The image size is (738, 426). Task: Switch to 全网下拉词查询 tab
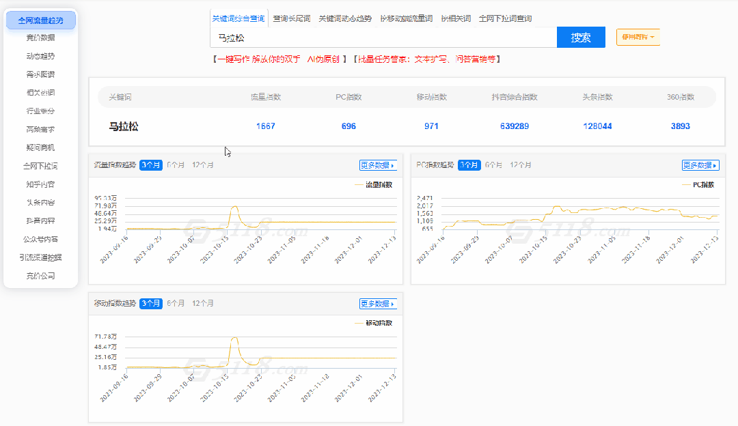(x=505, y=18)
